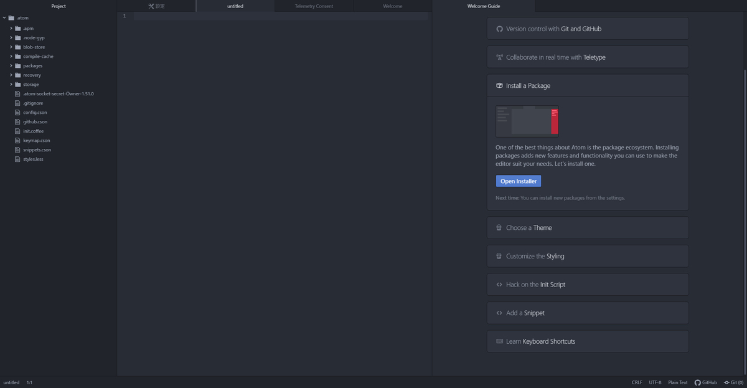Screen dimensions: 747x388
Task: Expand the packages folder chevron
Action: 11,65
